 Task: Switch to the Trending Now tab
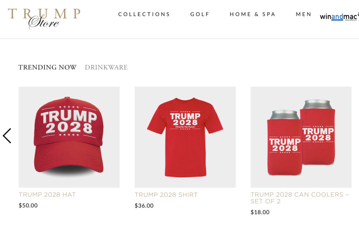pos(47,67)
